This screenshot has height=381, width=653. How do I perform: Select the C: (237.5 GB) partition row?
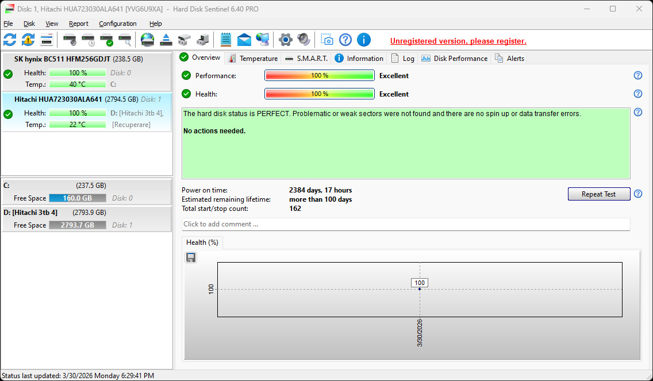coord(87,192)
